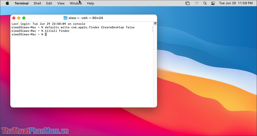Viewport: 257px width, 136px height.
Task: Close the Terminal window with red button
Action: pos(14,18)
